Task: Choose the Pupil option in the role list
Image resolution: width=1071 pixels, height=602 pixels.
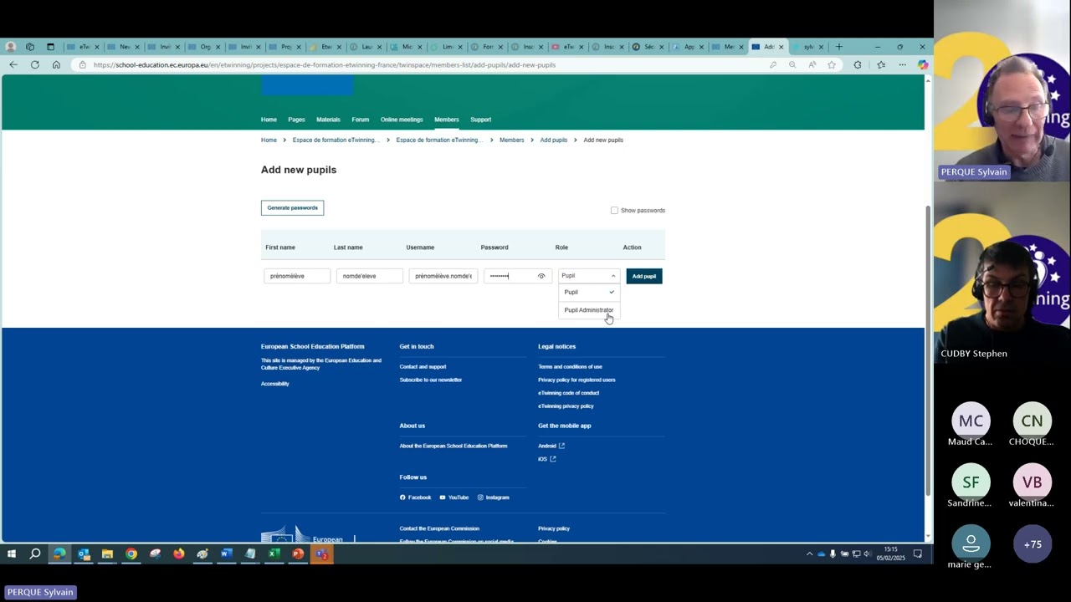Action: tap(588, 292)
